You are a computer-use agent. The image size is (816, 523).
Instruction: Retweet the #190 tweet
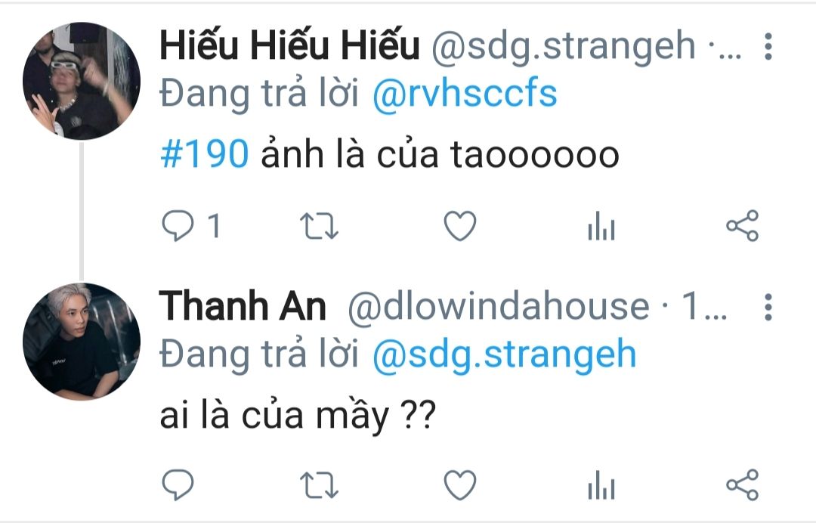319,227
